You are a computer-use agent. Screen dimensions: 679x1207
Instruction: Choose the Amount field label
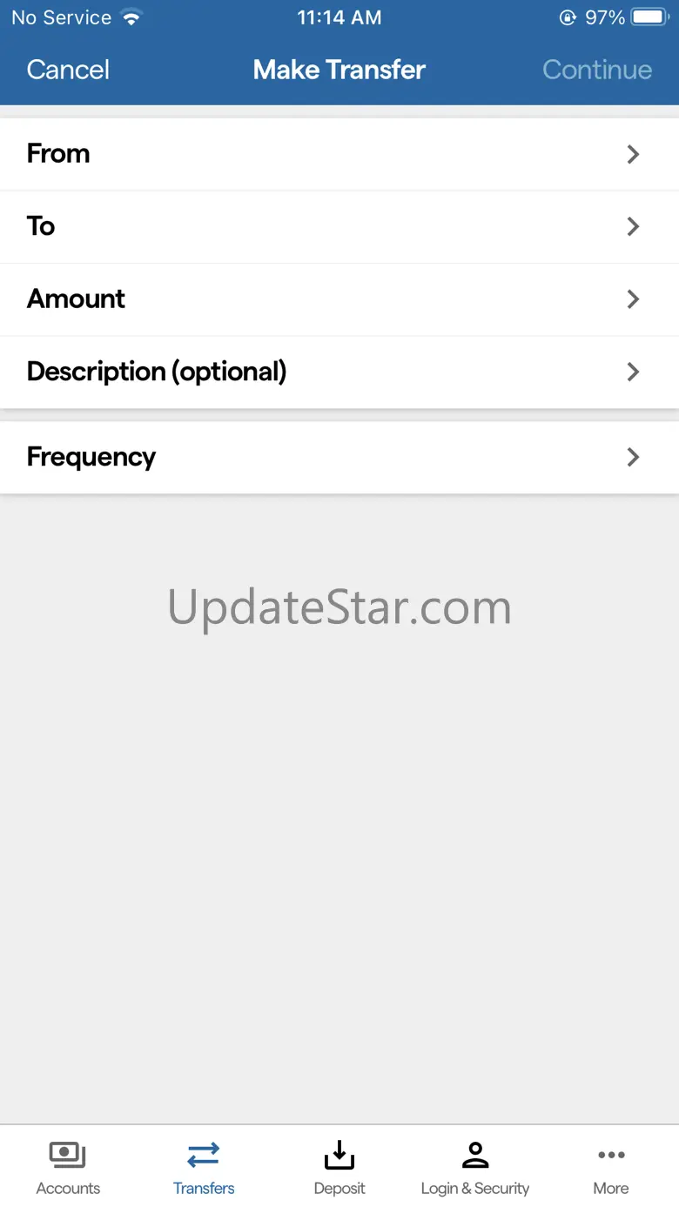(x=76, y=298)
